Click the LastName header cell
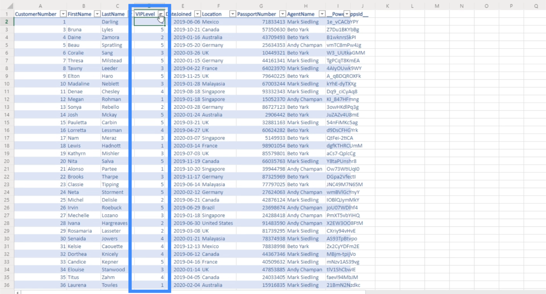546x294 pixels. (x=117, y=14)
